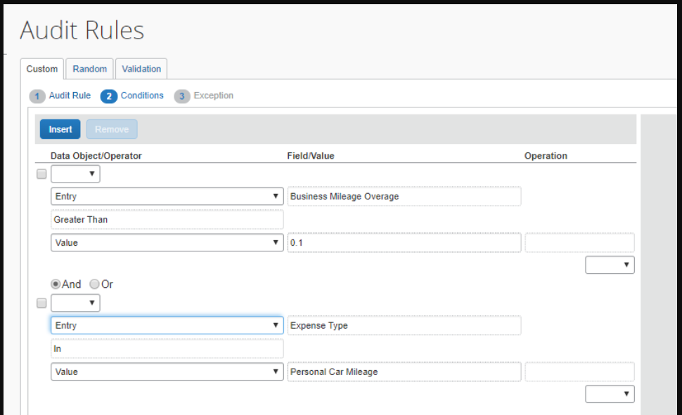Click the Greater Than operator field
Screen dimensions: 682x415
point(167,220)
